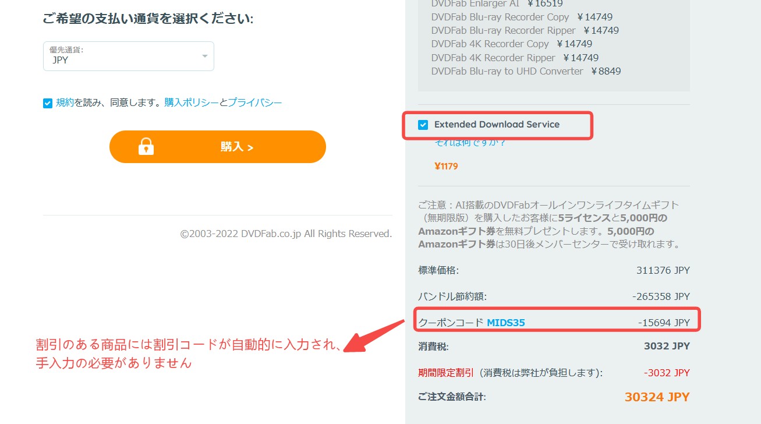Open the プライバシー link

255,103
